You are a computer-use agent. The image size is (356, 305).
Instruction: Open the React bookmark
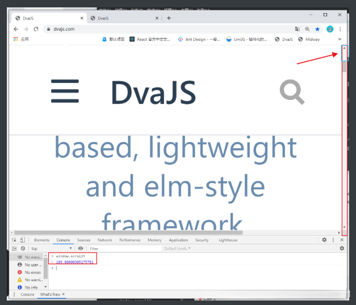150,39
